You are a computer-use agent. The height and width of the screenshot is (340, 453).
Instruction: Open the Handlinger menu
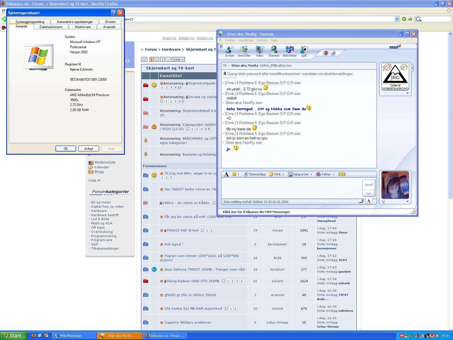tap(246, 40)
